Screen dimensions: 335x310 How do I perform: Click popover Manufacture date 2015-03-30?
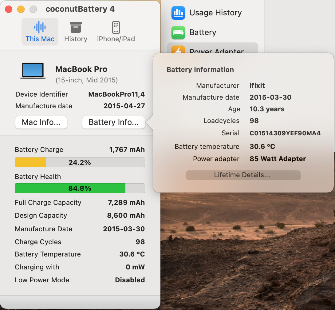(270, 97)
